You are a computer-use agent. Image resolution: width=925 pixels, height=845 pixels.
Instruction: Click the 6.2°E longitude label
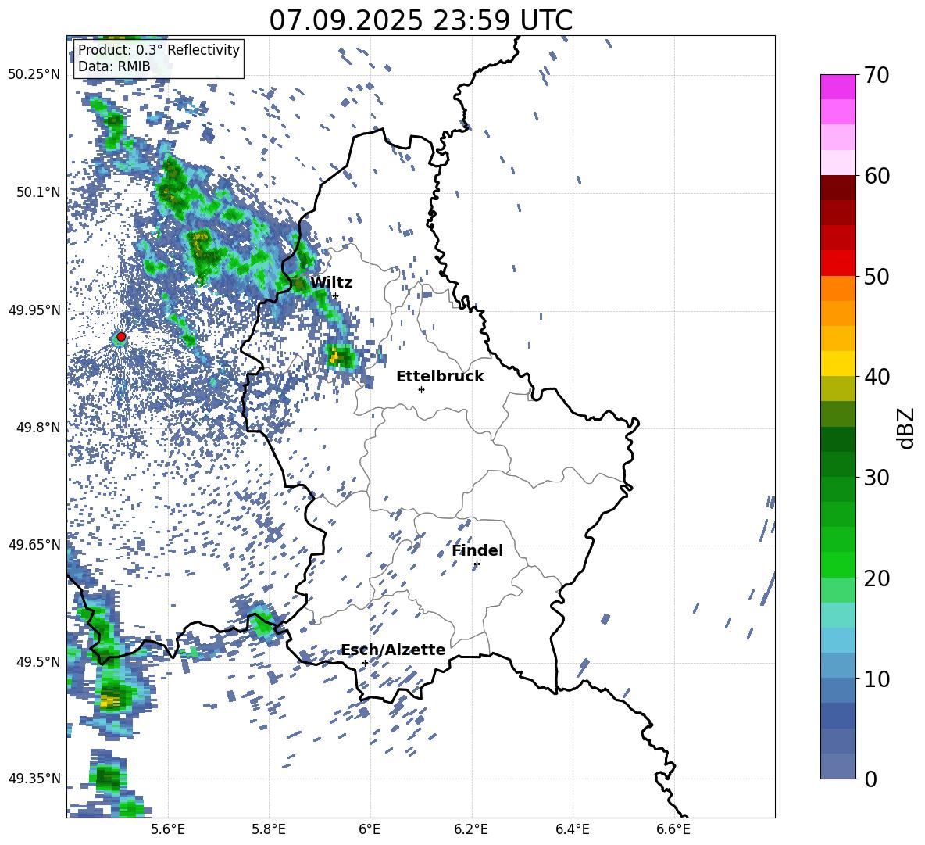point(471,829)
